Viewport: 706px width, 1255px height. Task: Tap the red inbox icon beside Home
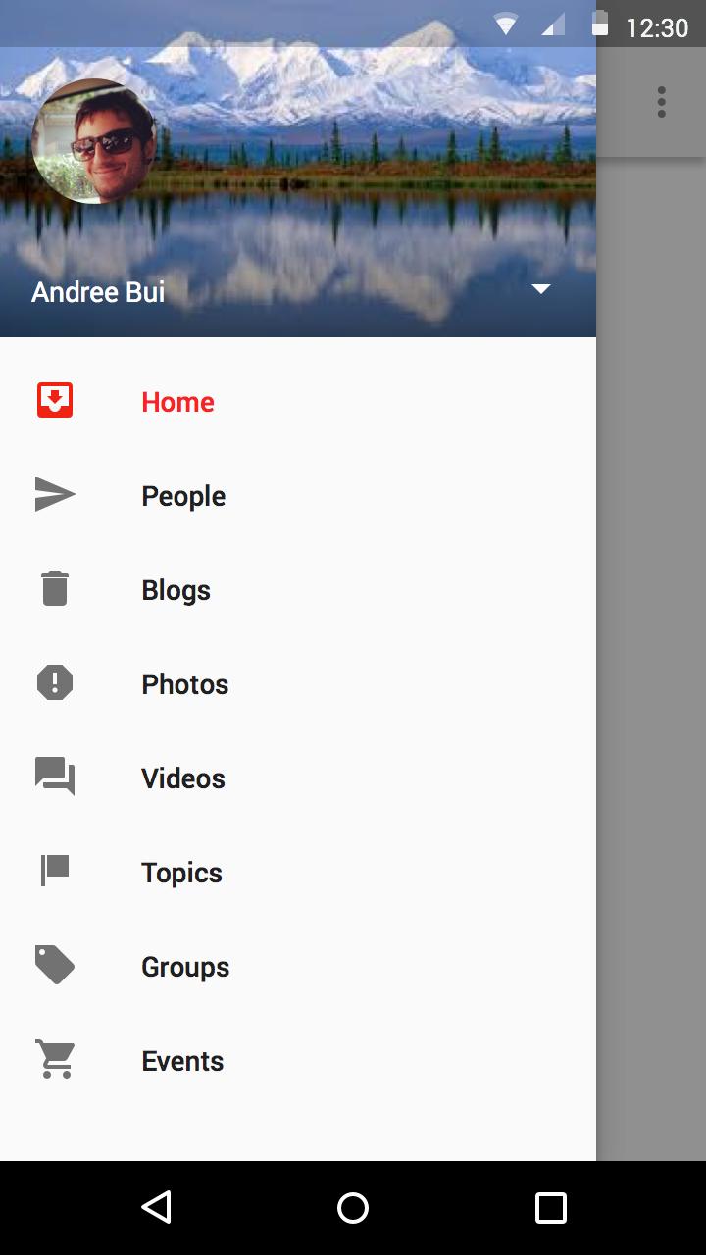tap(55, 401)
